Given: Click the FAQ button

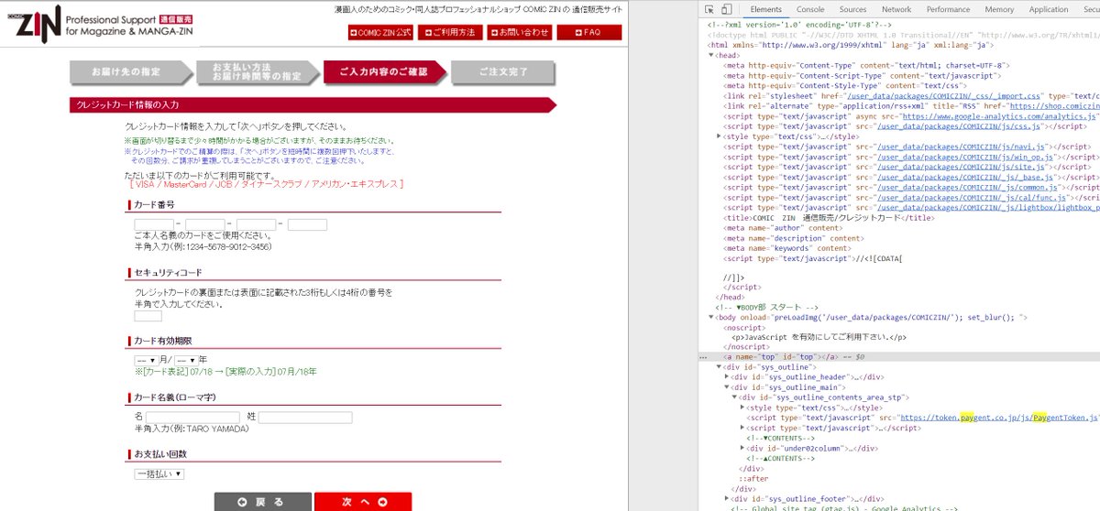Looking at the screenshot, I should point(589,32).
